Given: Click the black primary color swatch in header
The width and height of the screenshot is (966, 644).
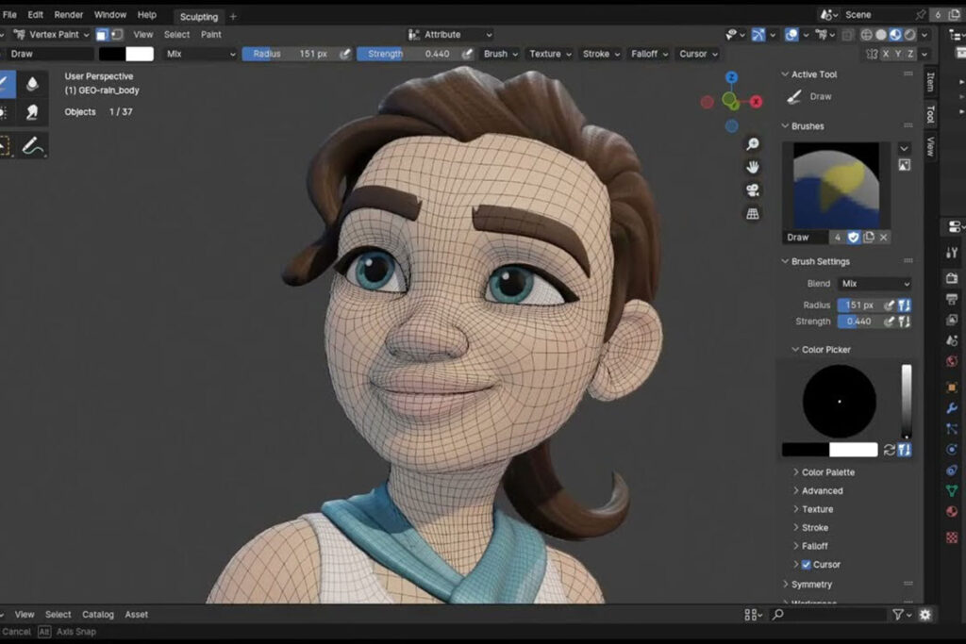Looking at the screenshot, I should 112,54.
